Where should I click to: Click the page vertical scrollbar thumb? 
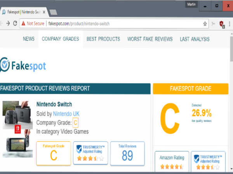pyautogui.click(x=231, y=49)
